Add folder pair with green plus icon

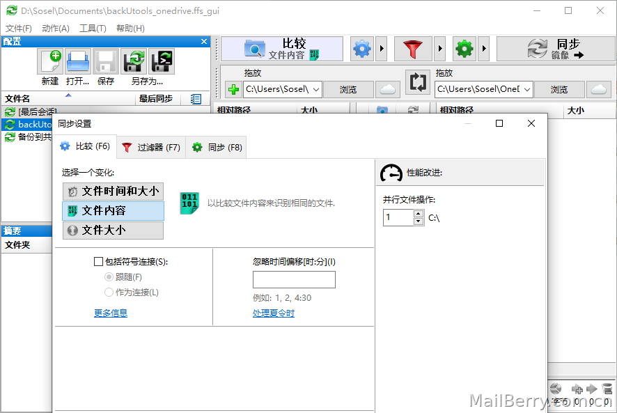tap(233, 89)
